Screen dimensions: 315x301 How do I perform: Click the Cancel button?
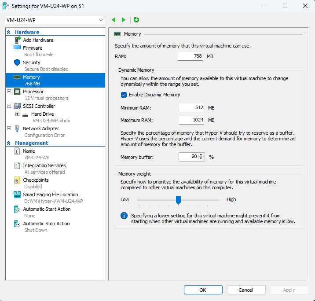(x=246, y=290)
